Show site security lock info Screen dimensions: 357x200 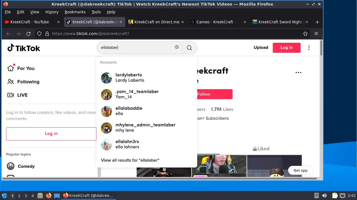(47, 34)
